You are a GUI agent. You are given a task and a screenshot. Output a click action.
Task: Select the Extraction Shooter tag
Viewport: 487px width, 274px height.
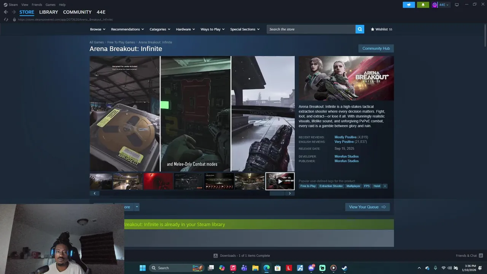[x=331, y=186]
